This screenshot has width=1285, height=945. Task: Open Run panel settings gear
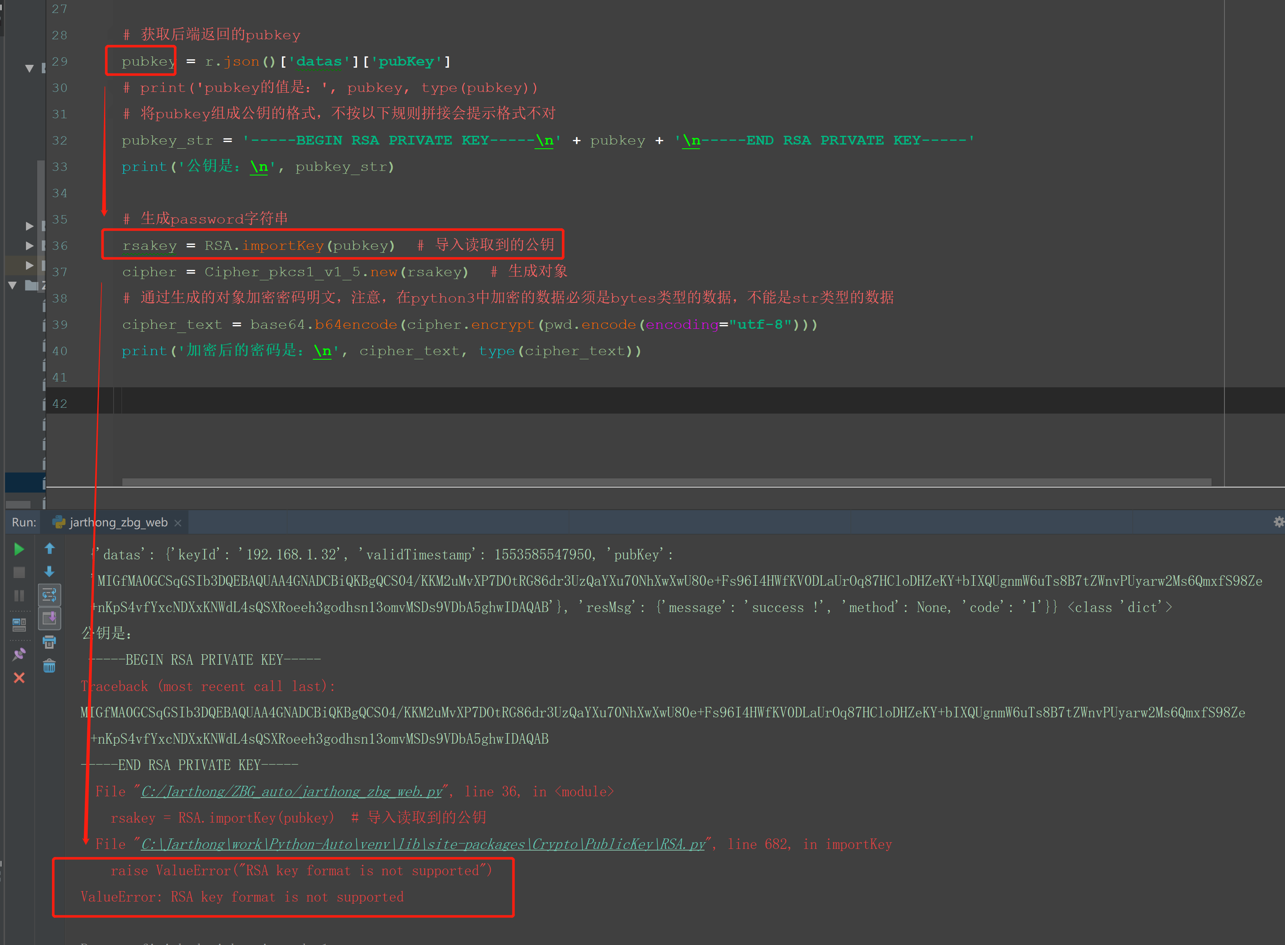click(x=1279, y=522)
